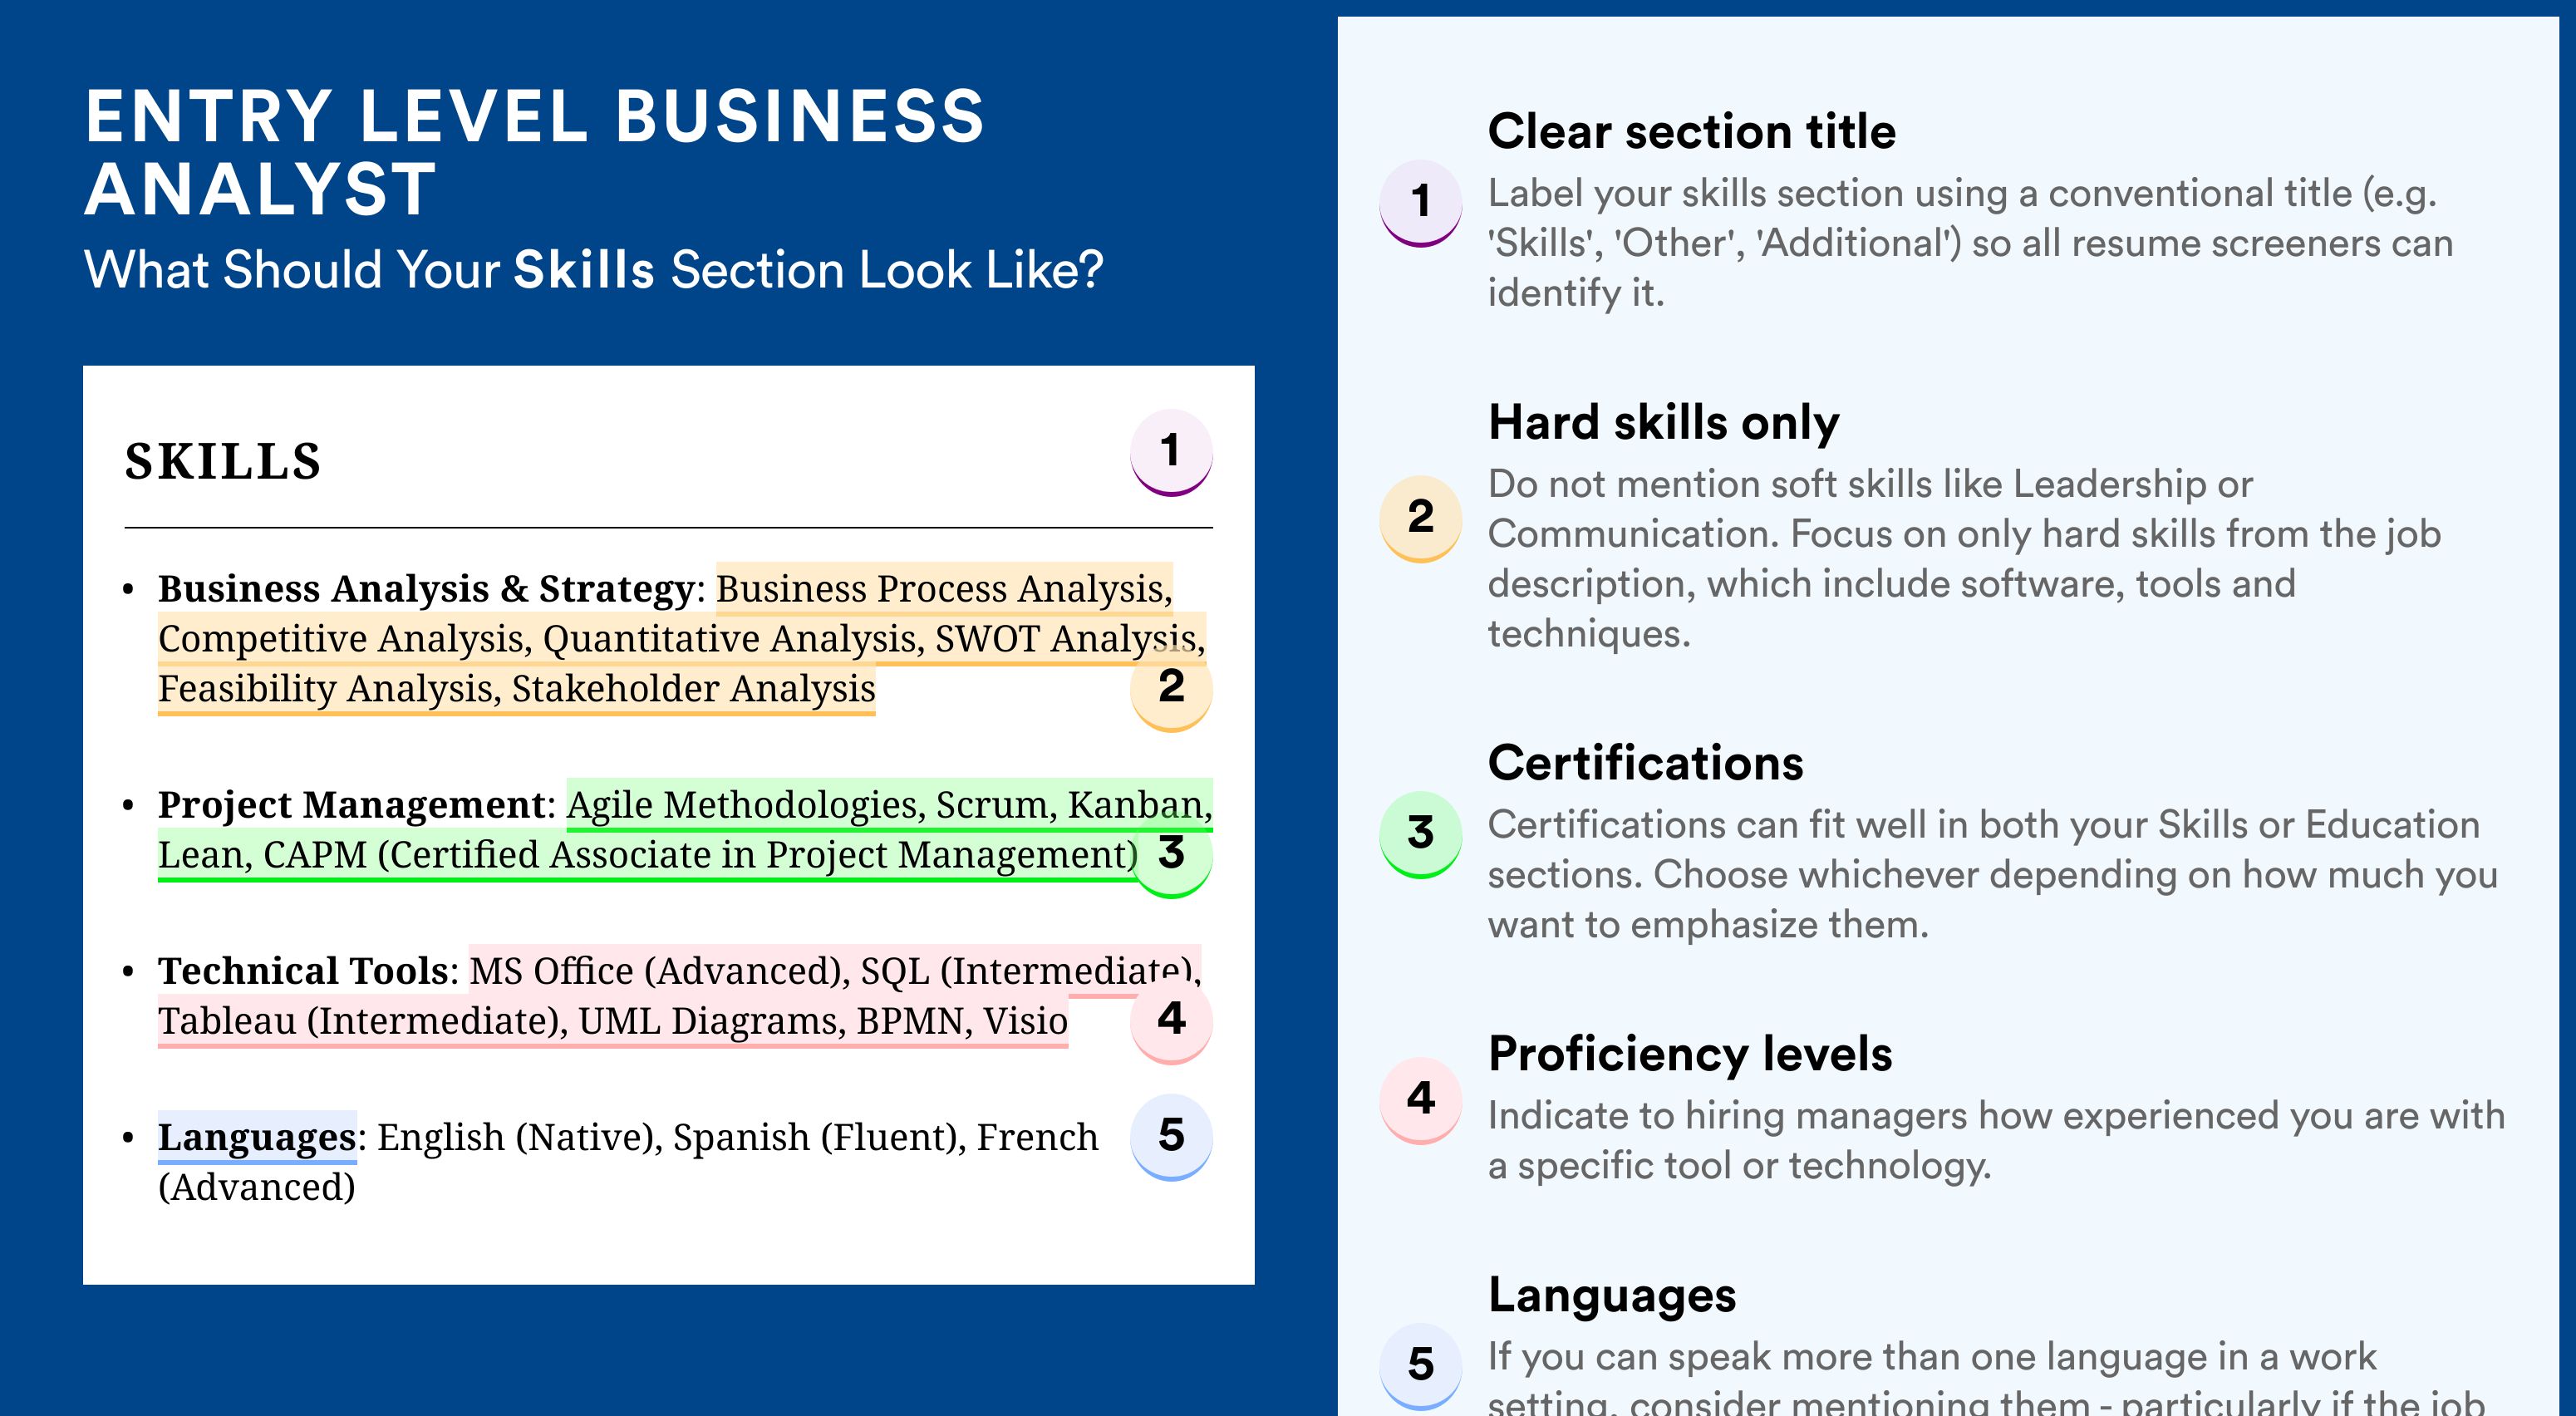Click the Clear section title heading

1691,131
